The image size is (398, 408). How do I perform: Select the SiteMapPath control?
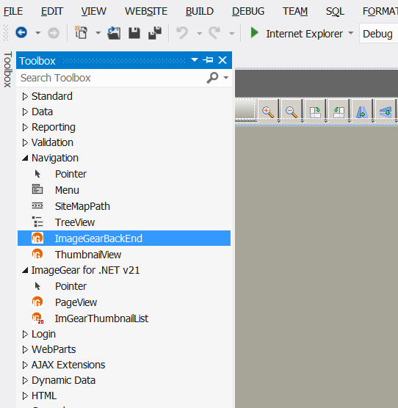tap(124, 206)
